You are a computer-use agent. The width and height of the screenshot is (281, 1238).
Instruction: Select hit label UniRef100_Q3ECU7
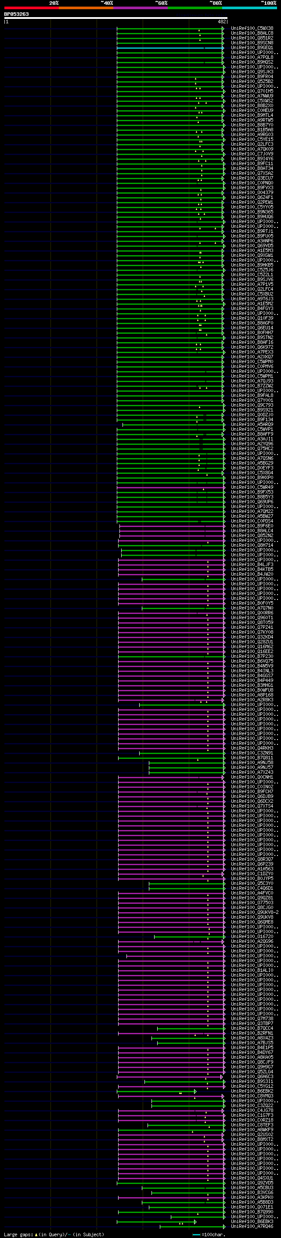pos(252,178)
